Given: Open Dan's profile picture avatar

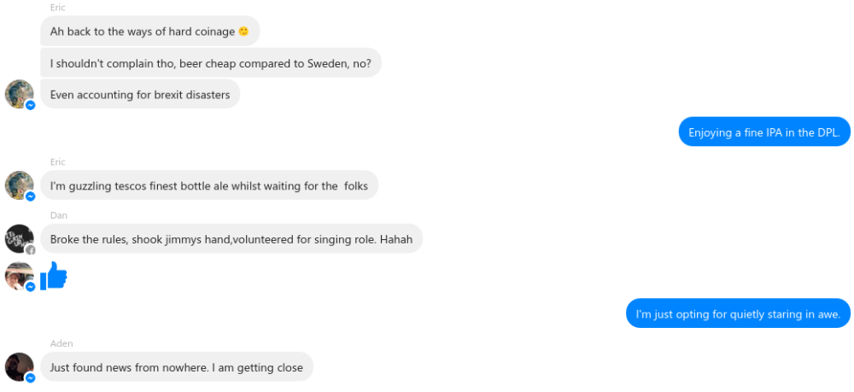Looking at the screenshot, I should tap(19, 239).
